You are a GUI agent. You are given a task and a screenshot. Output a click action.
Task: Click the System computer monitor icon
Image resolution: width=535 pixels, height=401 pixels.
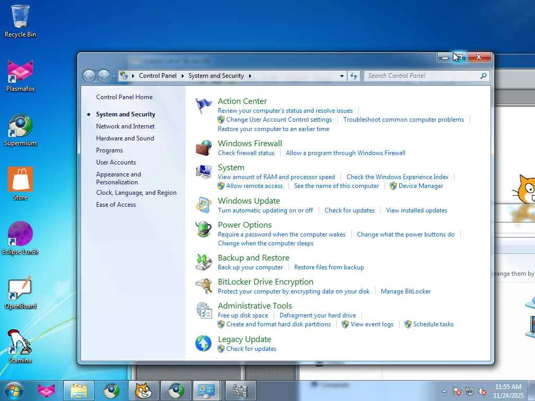(203, 172)
